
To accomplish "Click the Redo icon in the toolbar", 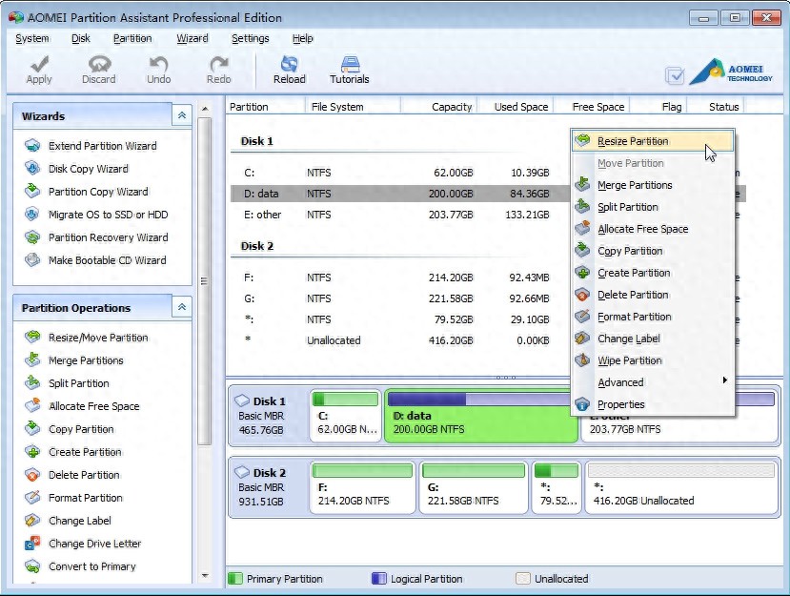I will click(217, 67).
